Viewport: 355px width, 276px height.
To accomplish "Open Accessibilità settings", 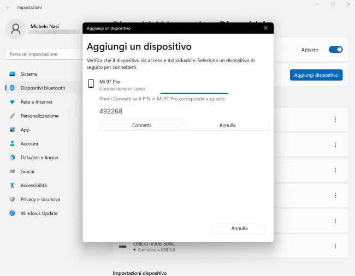I will tap(33, 185).
